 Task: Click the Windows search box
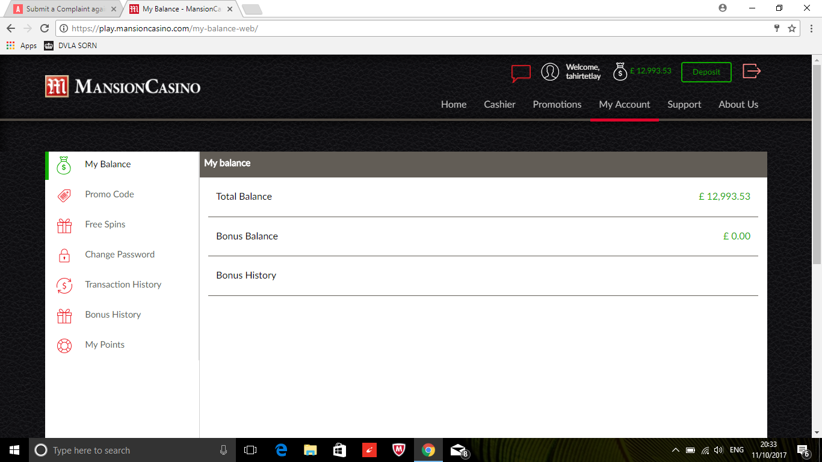click(x=132, y=450)
